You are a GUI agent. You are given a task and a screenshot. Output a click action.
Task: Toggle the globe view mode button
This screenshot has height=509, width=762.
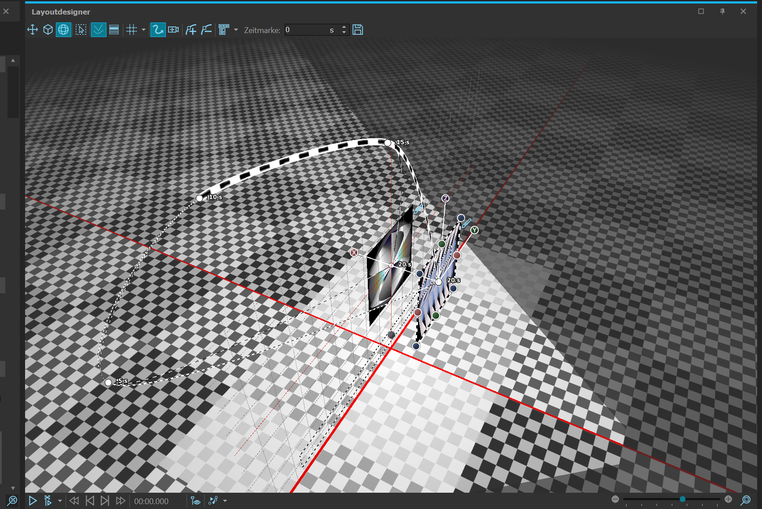click(x=63, y=30)
